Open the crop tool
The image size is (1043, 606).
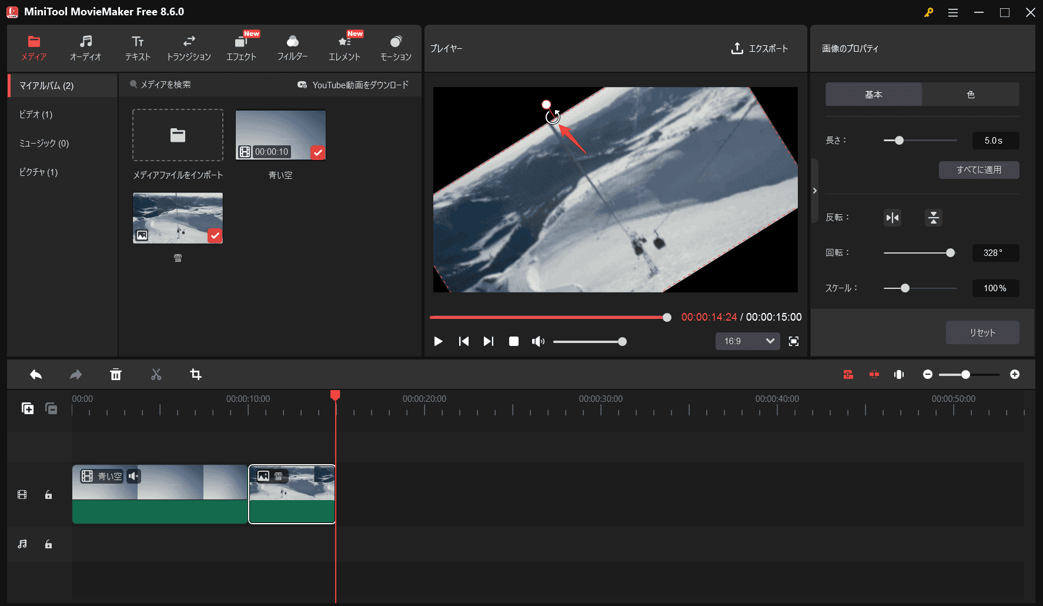pos(196,374)
